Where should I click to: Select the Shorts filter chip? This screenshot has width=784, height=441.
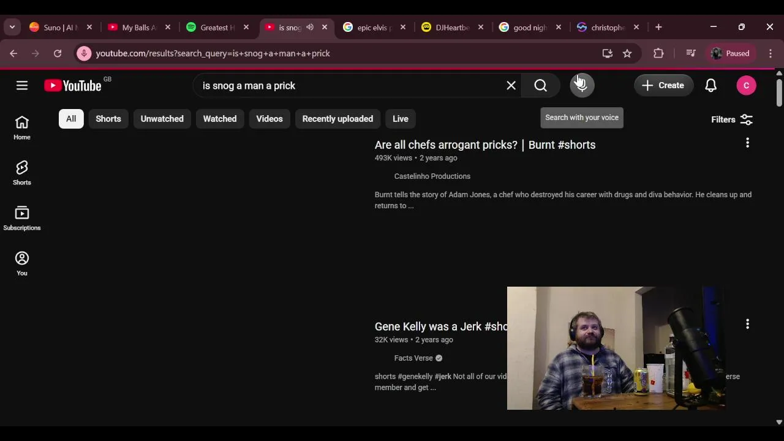click(108, 119)
